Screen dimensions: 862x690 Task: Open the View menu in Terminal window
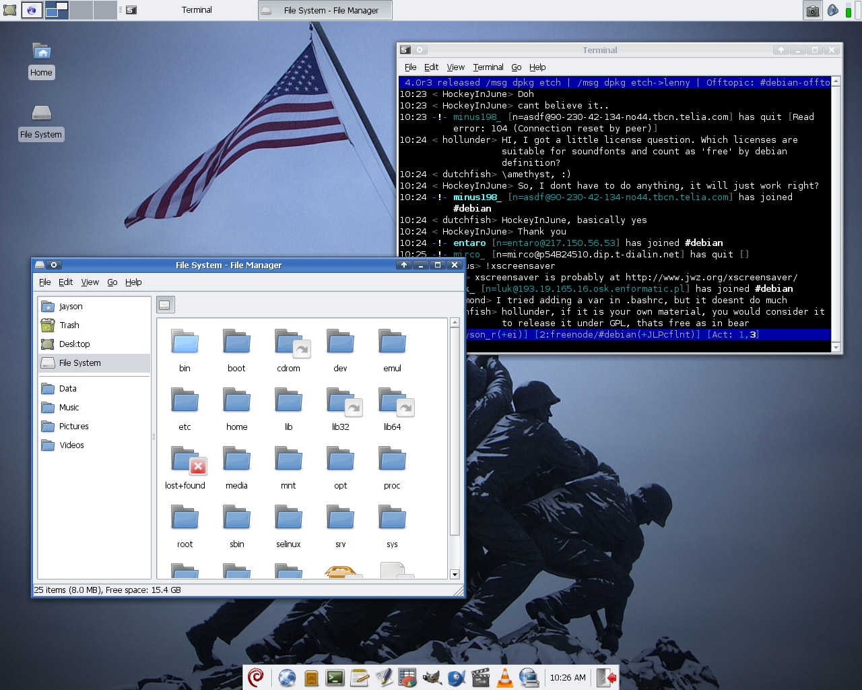coord(455,67)
